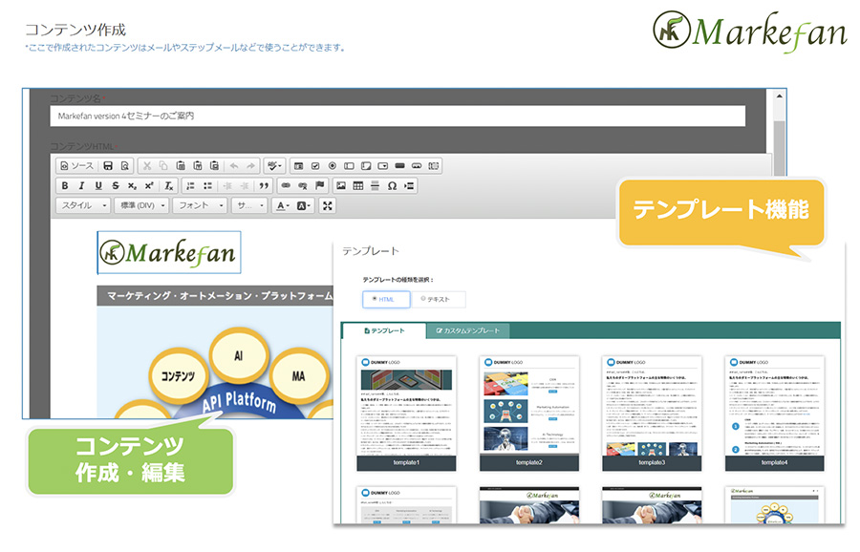Click the Remove Format icon
The image size is (860, 552).
169,186
